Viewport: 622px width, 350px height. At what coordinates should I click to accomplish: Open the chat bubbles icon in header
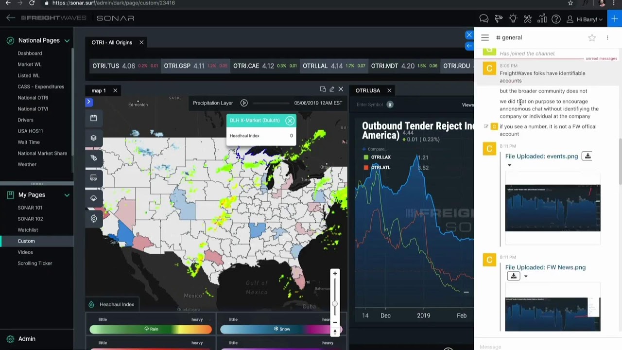[x=484, y=19]
